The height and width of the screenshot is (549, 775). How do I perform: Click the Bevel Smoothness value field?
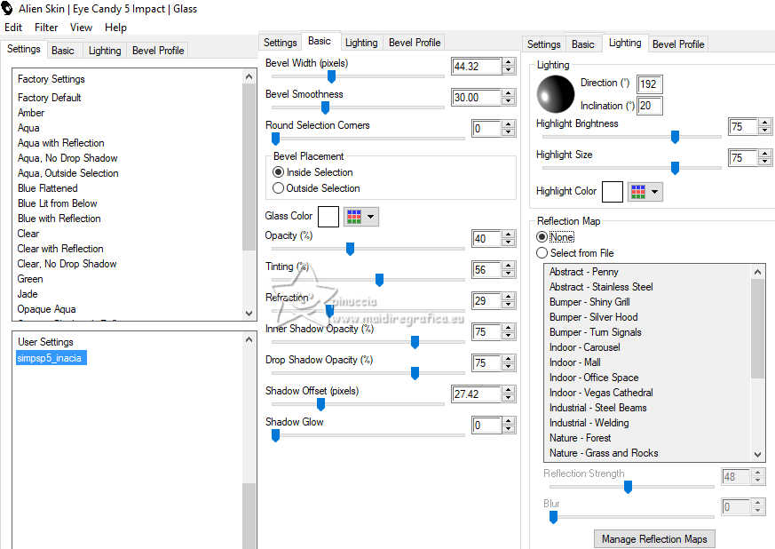pyautogui.click(x=477, y=98)
